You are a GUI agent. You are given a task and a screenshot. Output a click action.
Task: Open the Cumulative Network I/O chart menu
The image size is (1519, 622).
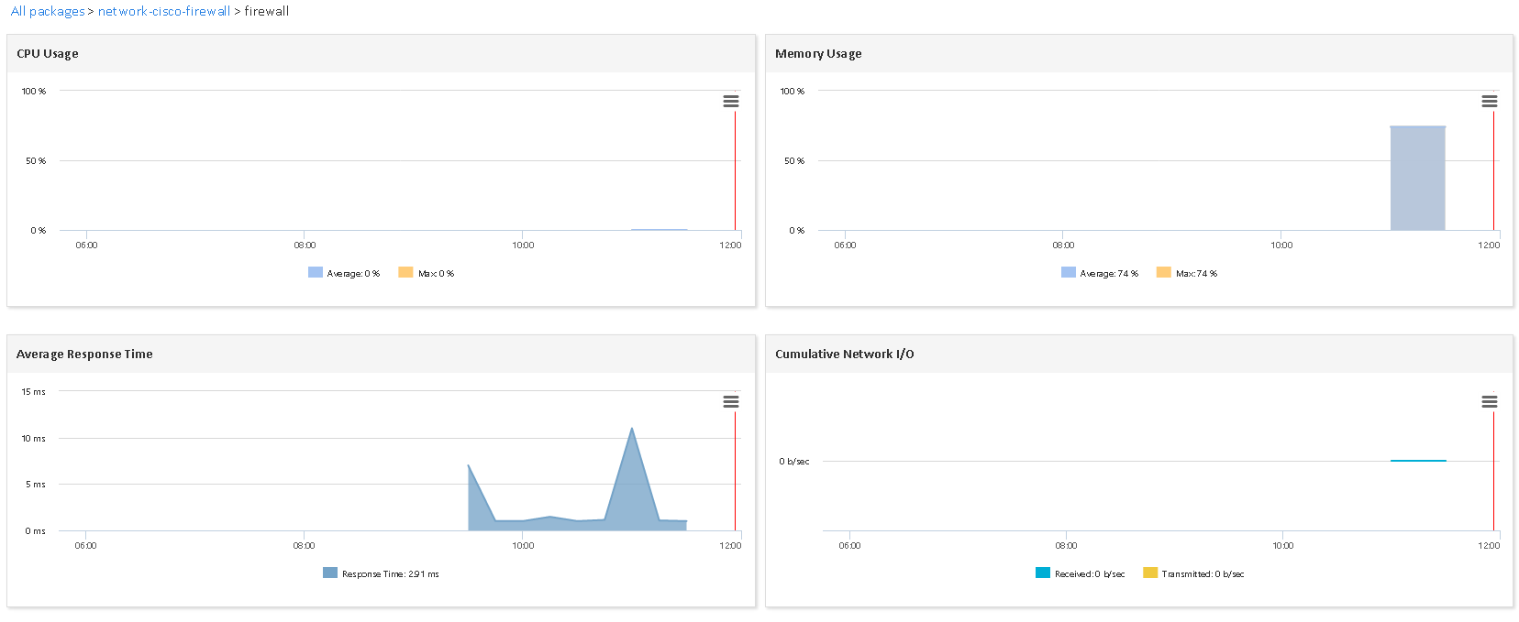click(x=1489, y=402)
